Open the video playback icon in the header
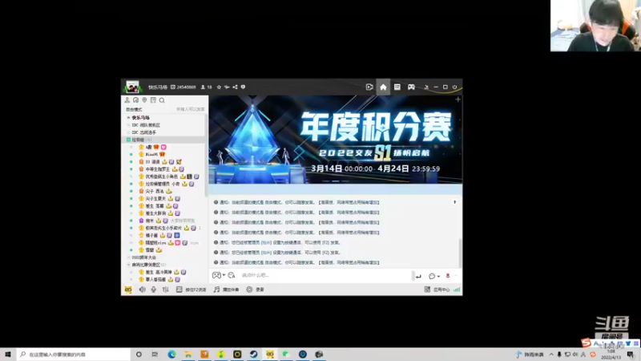The height and width of the screenshot is (361, 641). click(x=369, y=87)
